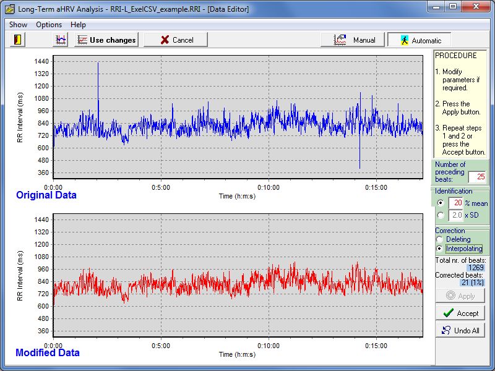Click the Undo All button

pyautogui.click(x=460, y=330)
